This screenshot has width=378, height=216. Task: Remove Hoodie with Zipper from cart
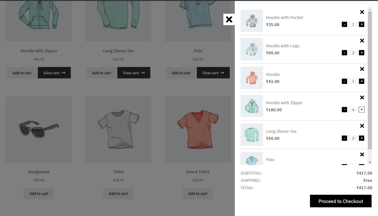[362, 98]
